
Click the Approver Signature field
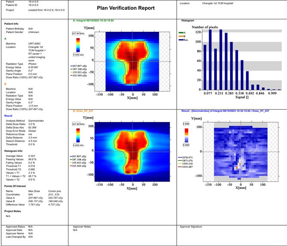point(191,226)
